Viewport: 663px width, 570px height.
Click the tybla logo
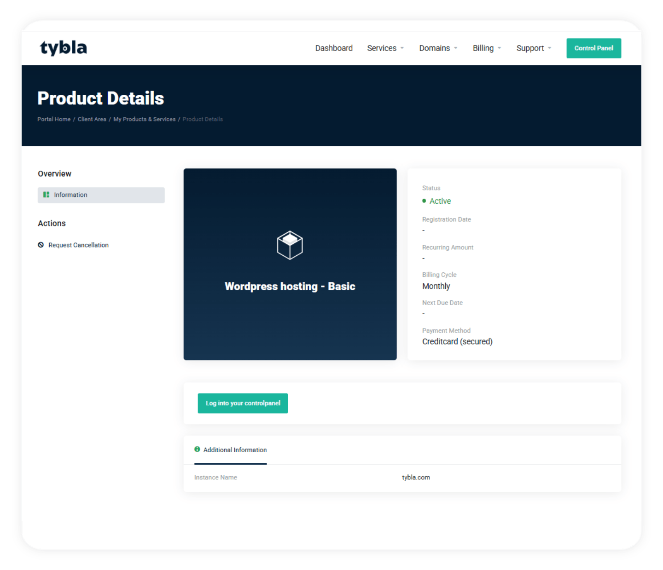[64, 48]
